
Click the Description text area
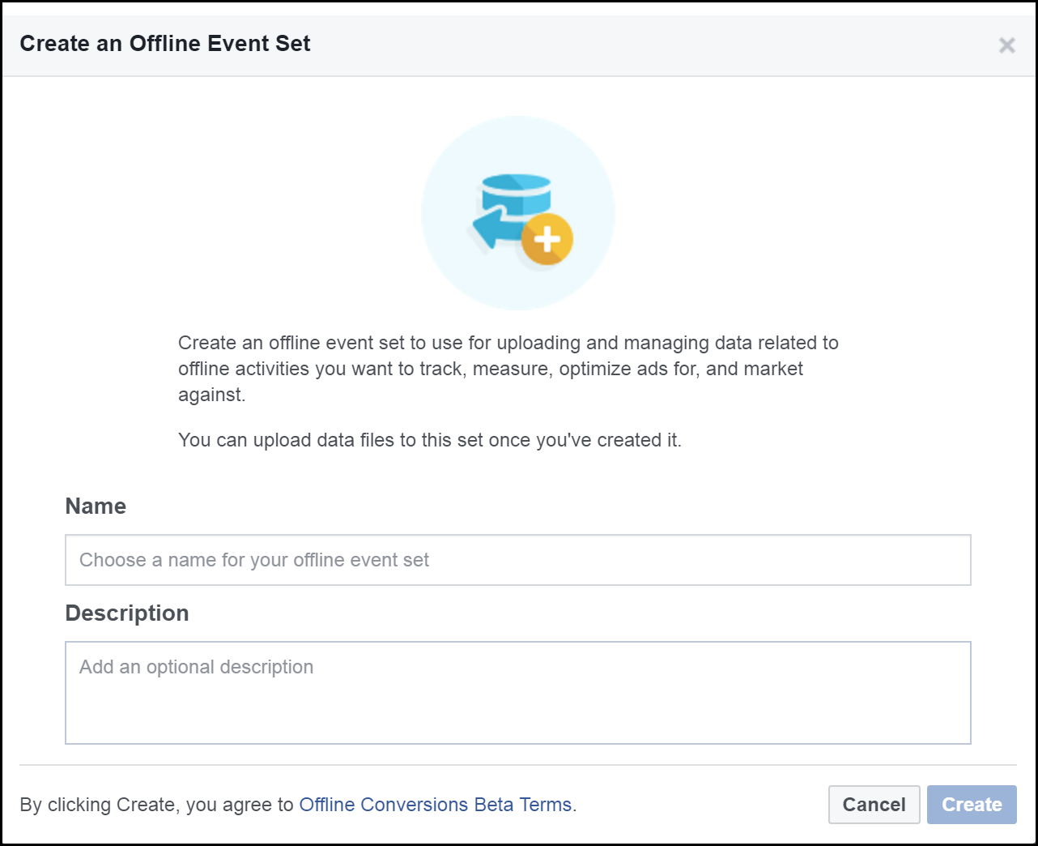517,693
